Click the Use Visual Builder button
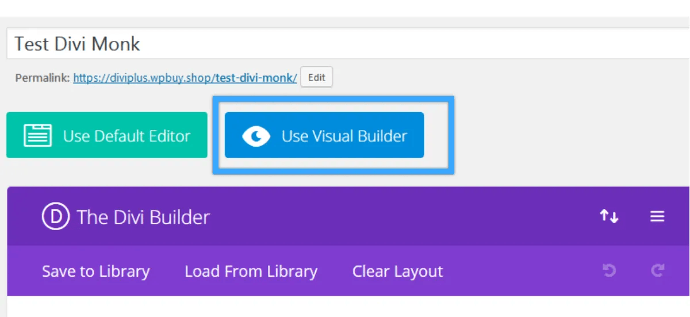 (x=324, y=135)
